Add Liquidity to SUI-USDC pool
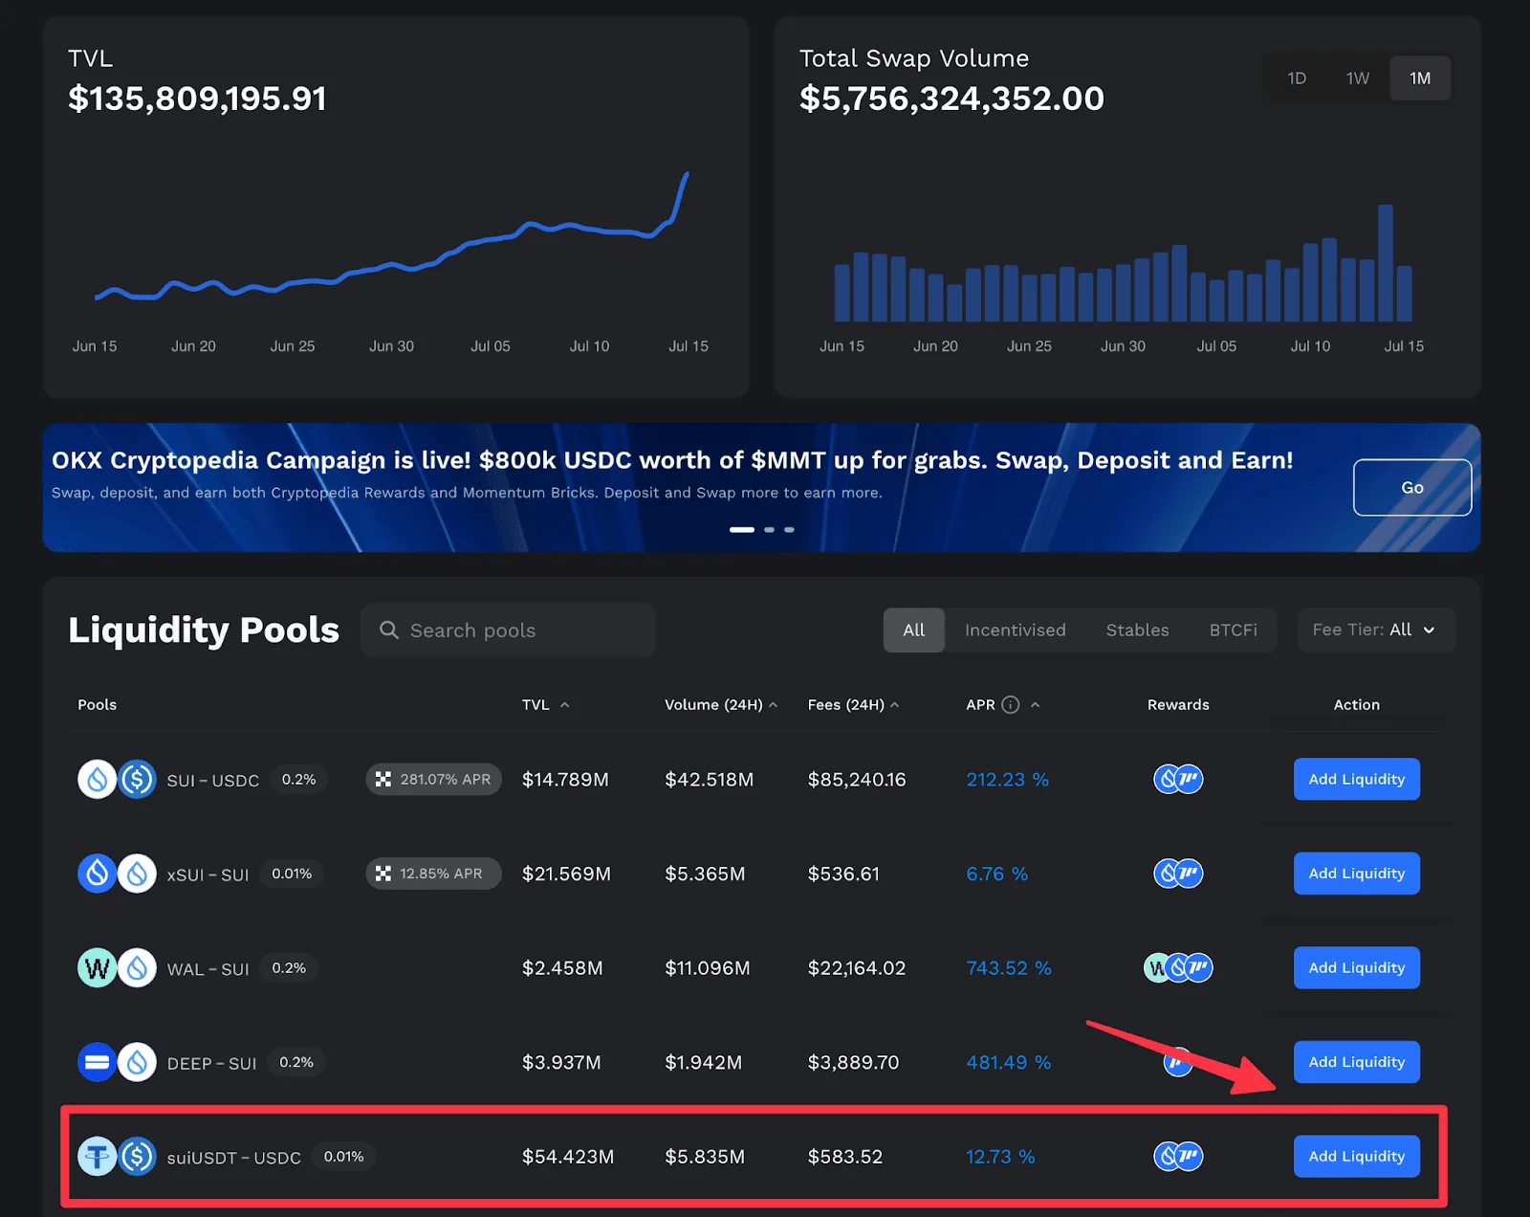Image resolution: width=1530 pixels, height=1217 pixels. (x=1357, y=780)
